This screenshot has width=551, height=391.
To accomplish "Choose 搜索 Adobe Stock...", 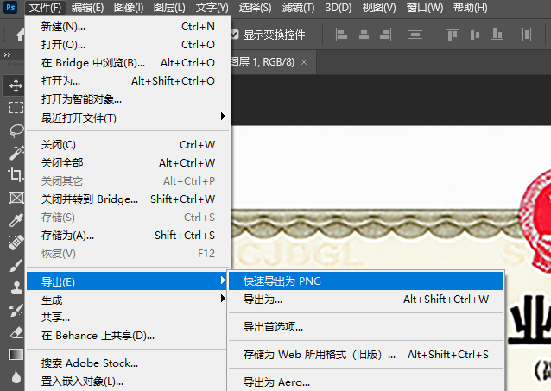I will [x=126, y=363].
